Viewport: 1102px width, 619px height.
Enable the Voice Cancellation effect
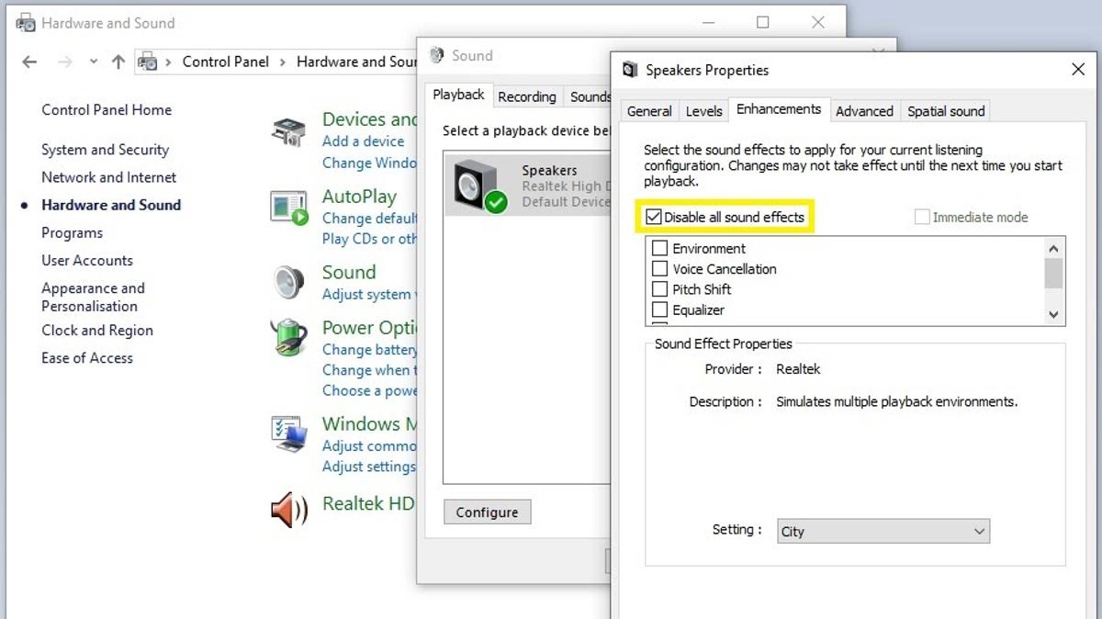tap(658, 269)
